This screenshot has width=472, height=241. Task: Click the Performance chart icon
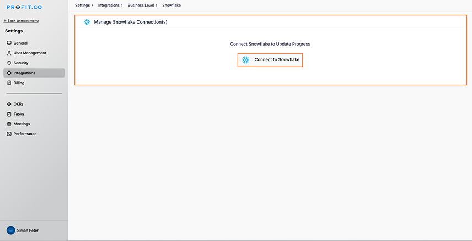point(9,134)
